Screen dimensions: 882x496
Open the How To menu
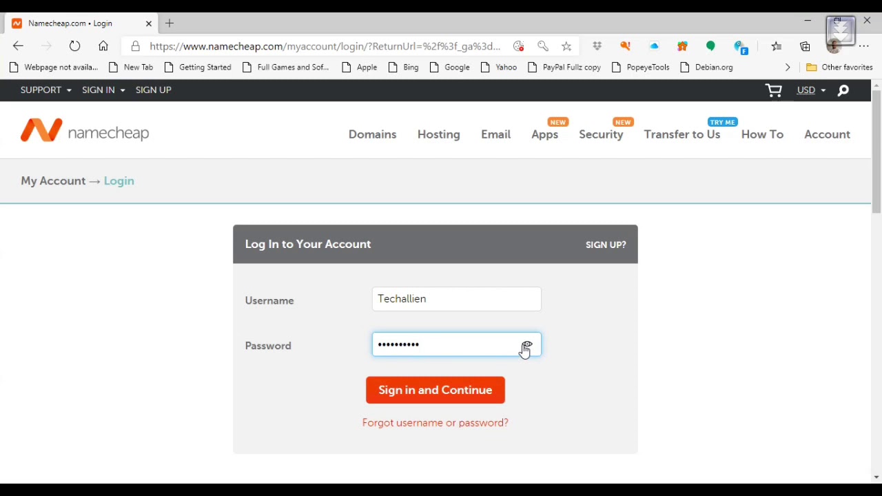pyautogui.click(x=762, y=134)
